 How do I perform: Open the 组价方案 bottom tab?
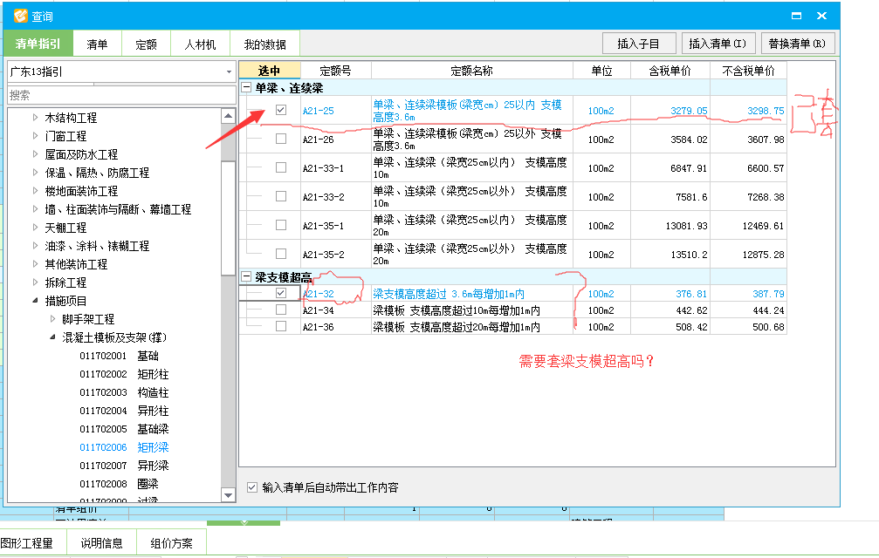[172, 543]
